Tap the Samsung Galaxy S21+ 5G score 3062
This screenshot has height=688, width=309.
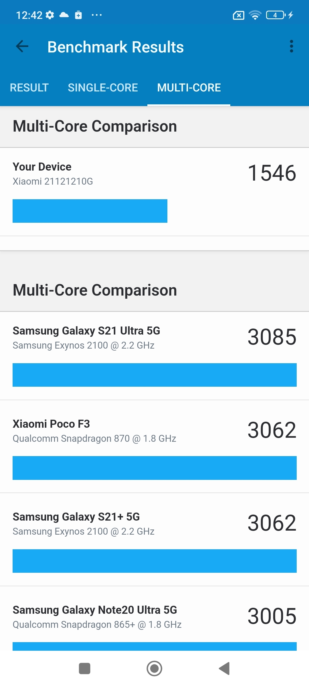point(272,522)
